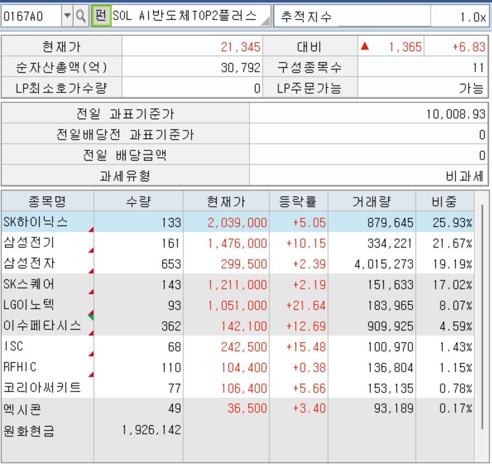Select the RFHIC row
This screenshot has width=492, height=464.
point(238,367)
